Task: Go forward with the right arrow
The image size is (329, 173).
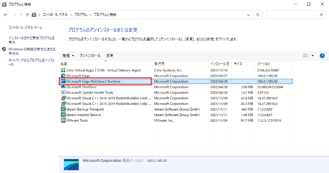Action: 14,15
